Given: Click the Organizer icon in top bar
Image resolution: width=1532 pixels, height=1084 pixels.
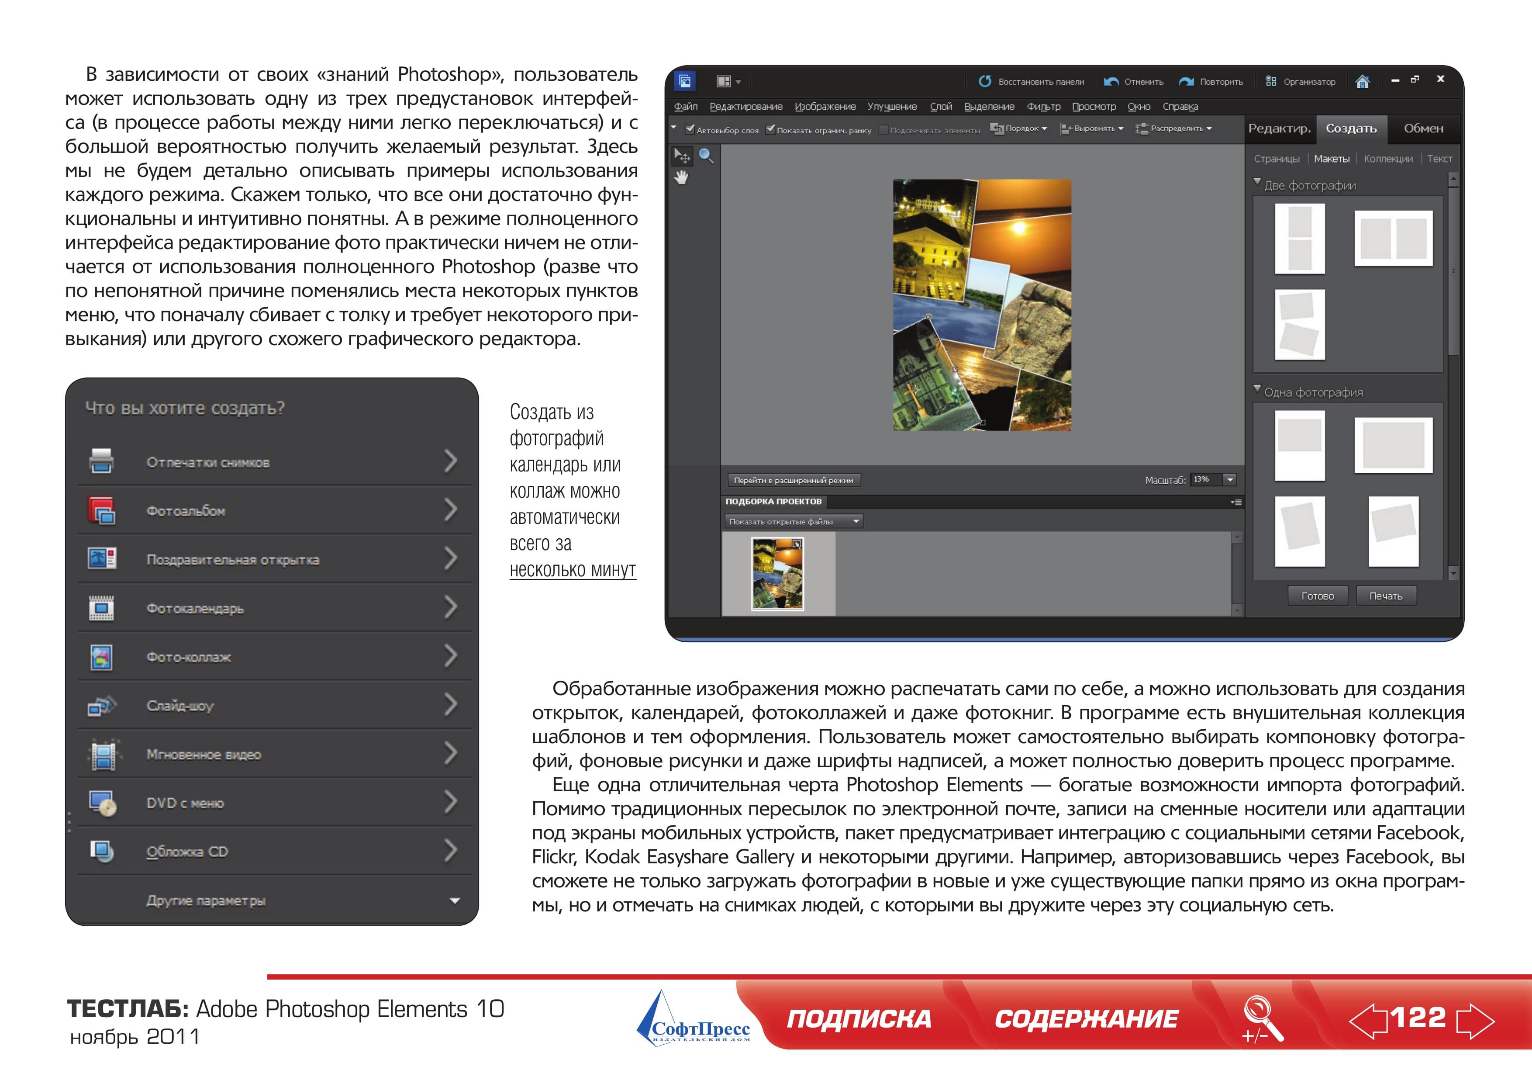Looking at the screenshot, I should coord(1271,81).
